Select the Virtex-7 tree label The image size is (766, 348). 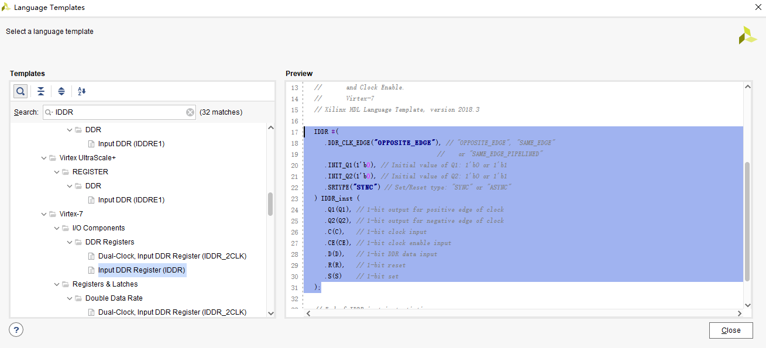[71, 214]
